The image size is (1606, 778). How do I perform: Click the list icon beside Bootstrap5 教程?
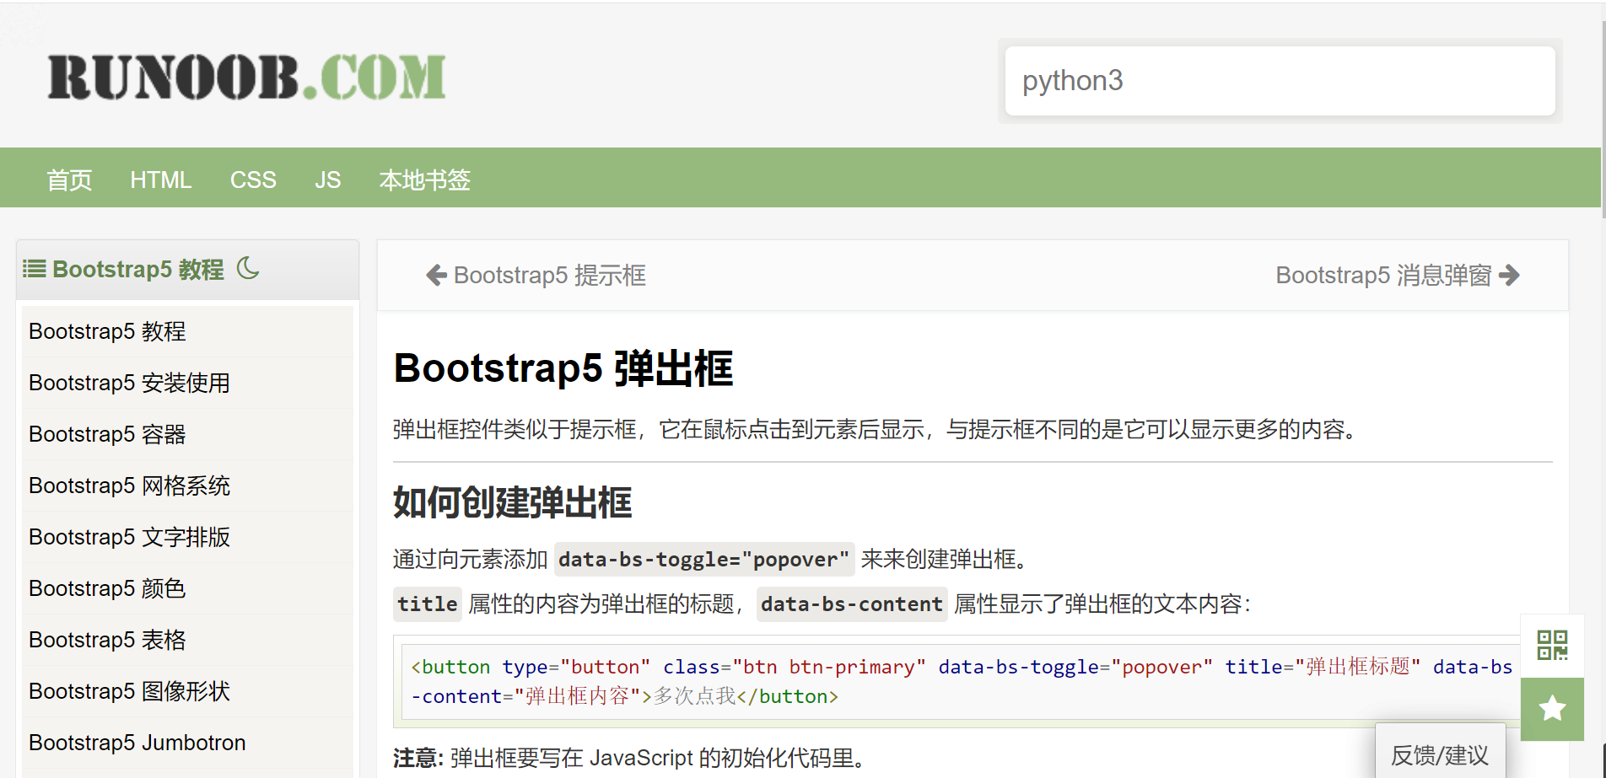(x=35, y=269)
